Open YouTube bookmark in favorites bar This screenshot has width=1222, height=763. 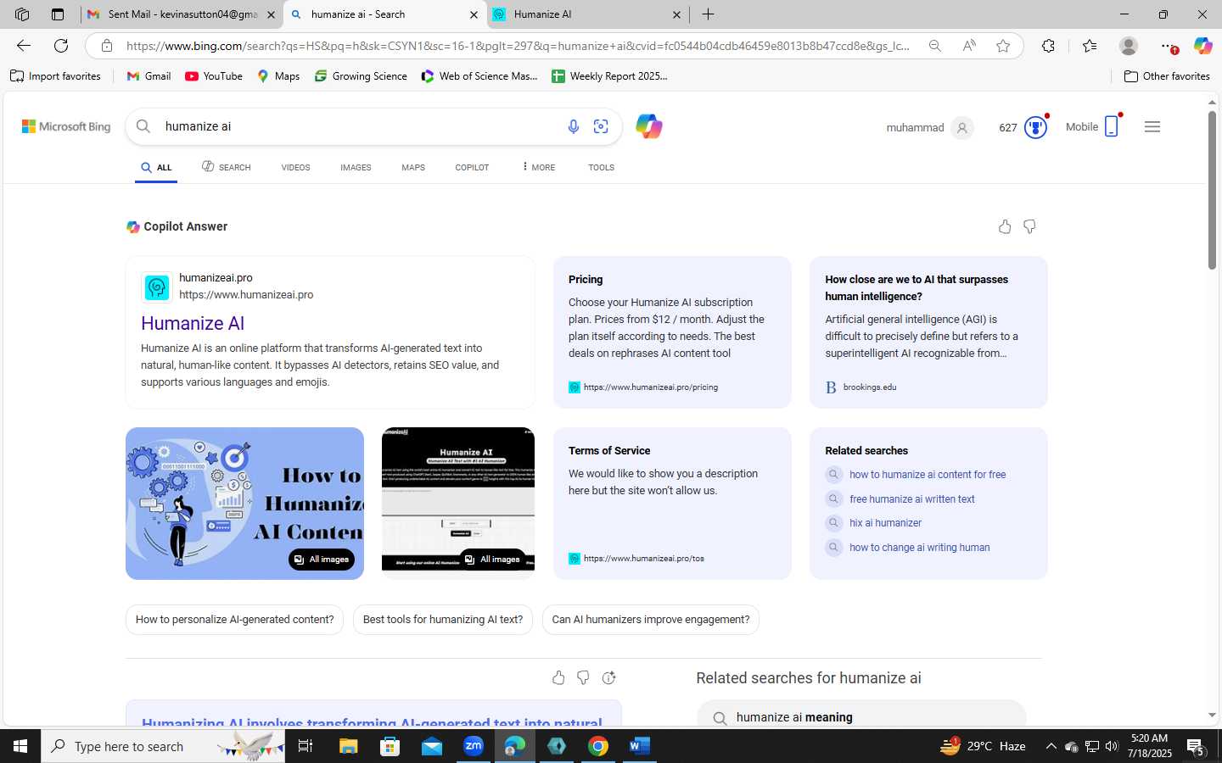pos(214,76)
